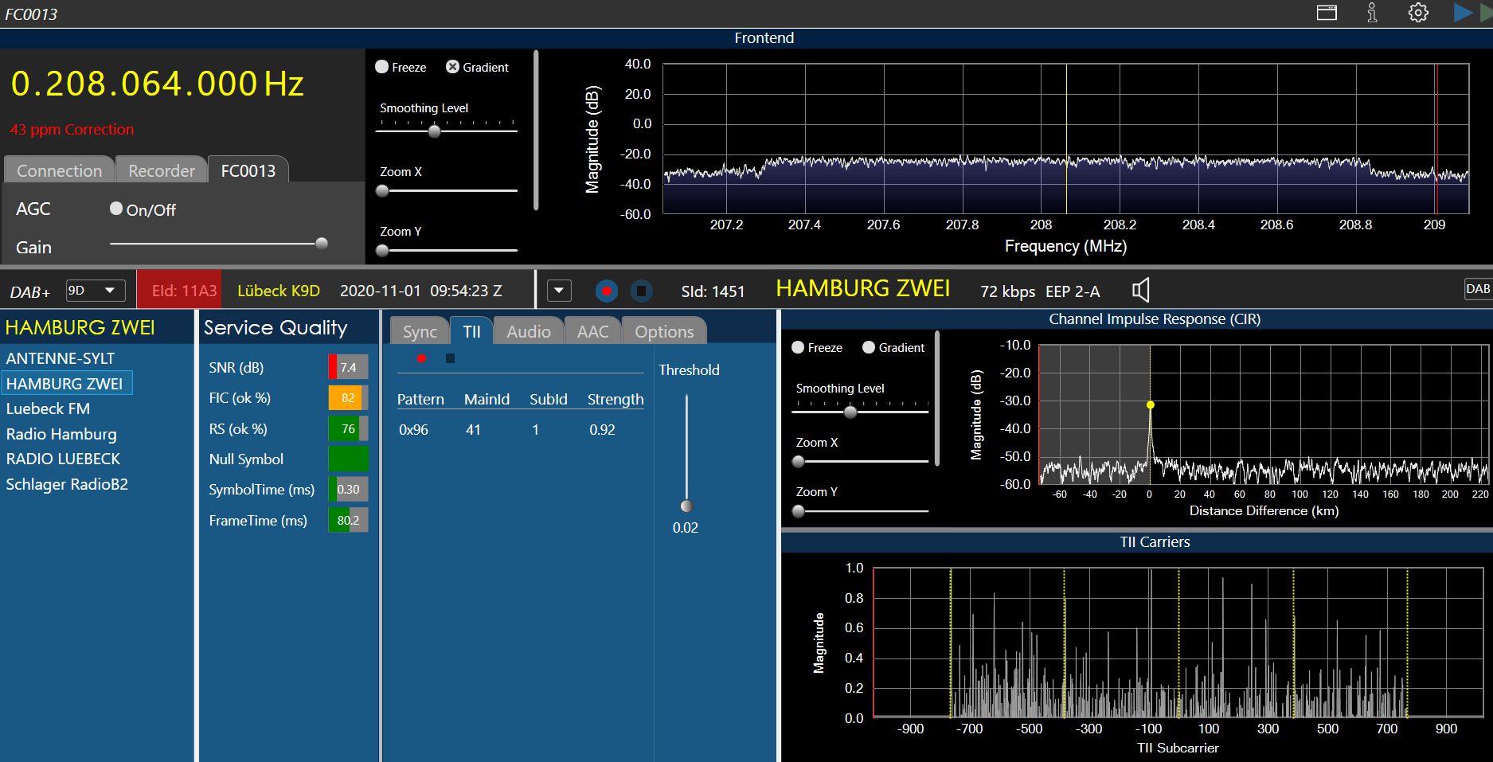Viewport: 1493px width, 762px height.
Task: Click the information icon in top bar
Action: click(1372, 13)
